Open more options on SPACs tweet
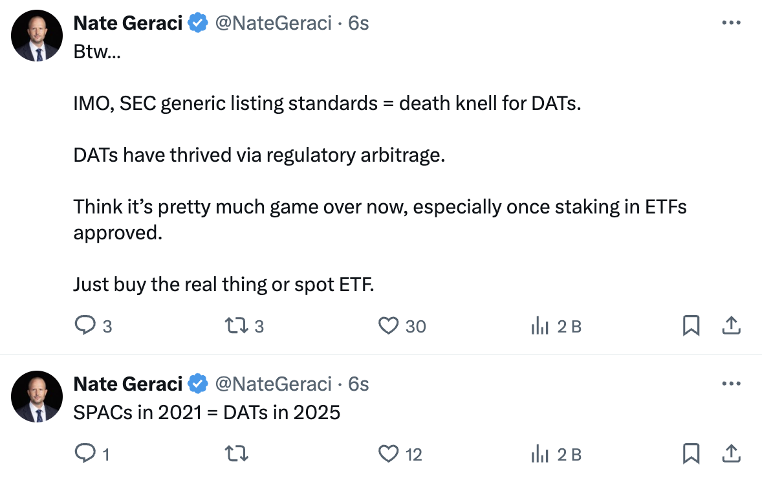 pos(731,384)
